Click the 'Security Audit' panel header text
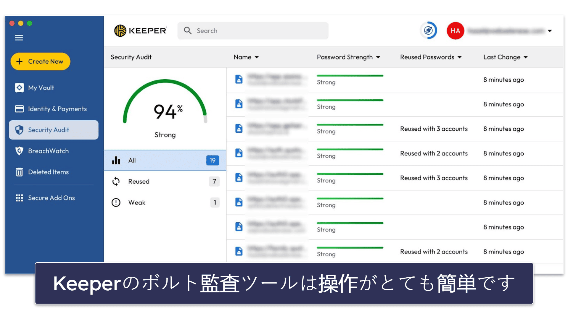Viewport: 568px width, 319px height. click(131, 57)
